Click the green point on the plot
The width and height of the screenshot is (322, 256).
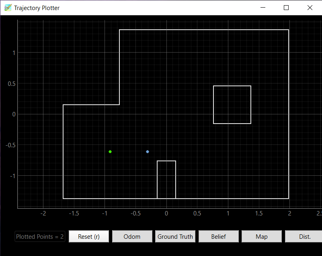coord(110,152)
